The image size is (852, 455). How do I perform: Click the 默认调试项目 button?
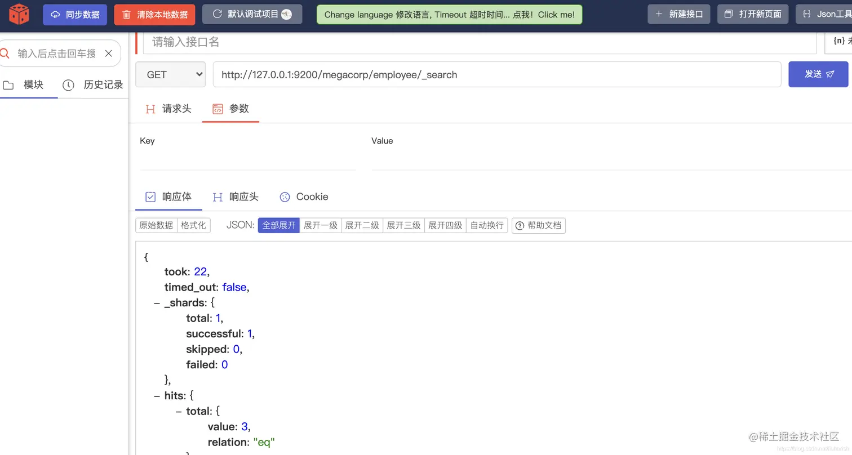252,15
